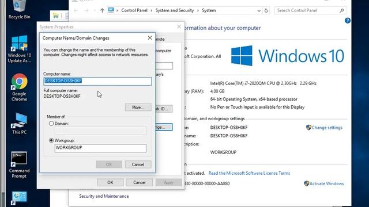The height and width of the screenshot is (207, 369).
Task: Open the Security and Maintenance link
Action: point(104,196)
